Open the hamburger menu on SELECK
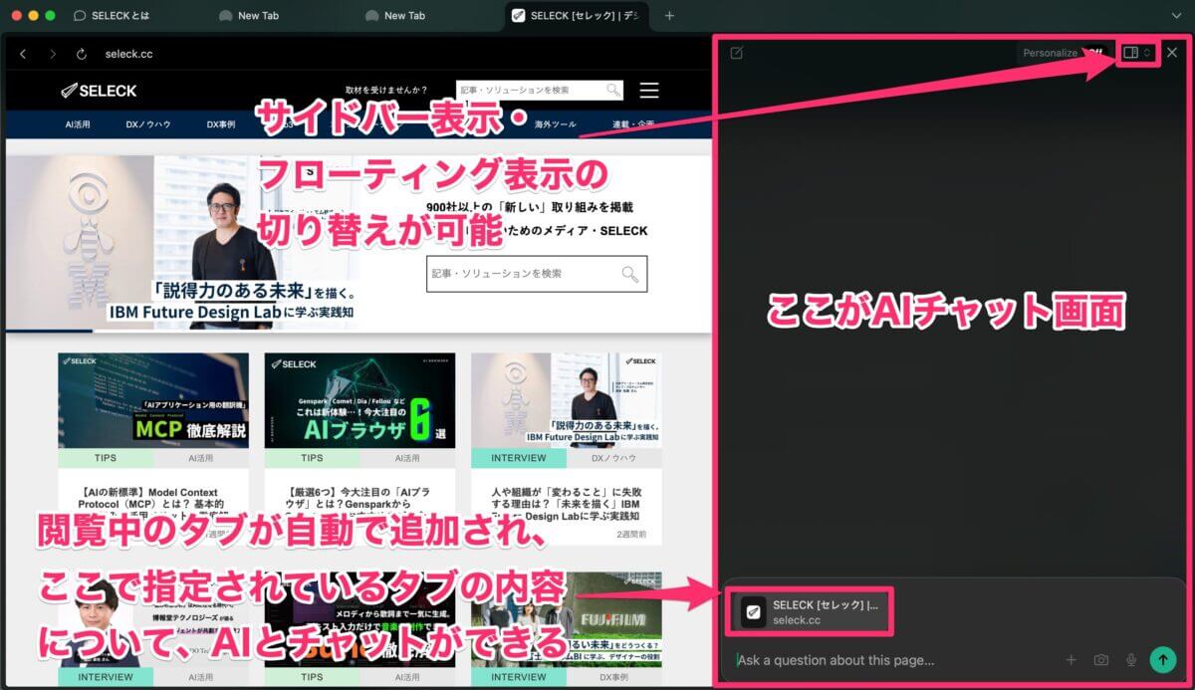This screenshot has height=690, width=1195. [649, 90]
